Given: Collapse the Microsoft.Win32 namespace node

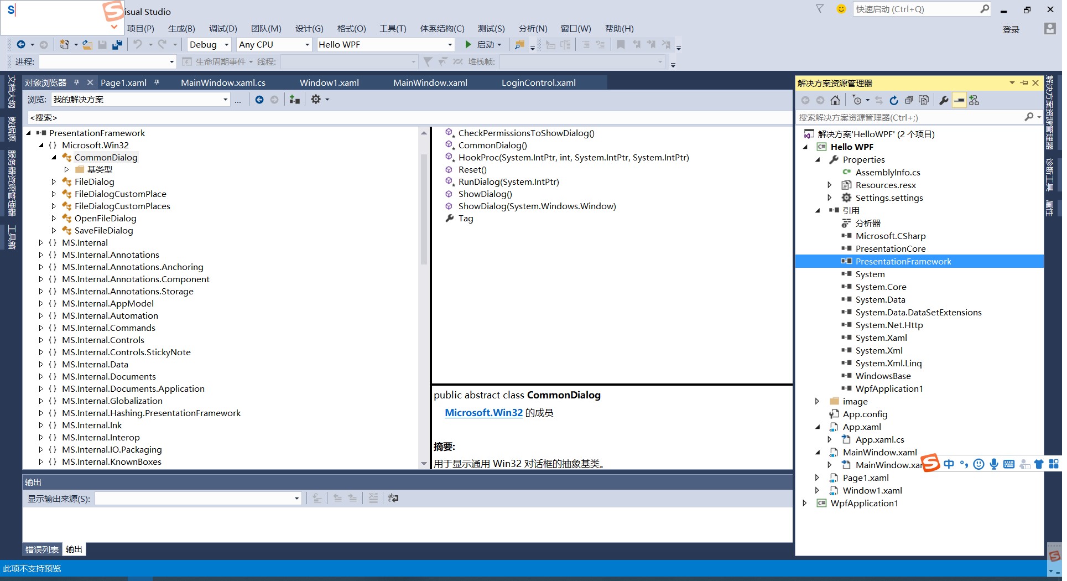Looking at the screenshot, I should (x=41, y=145).
